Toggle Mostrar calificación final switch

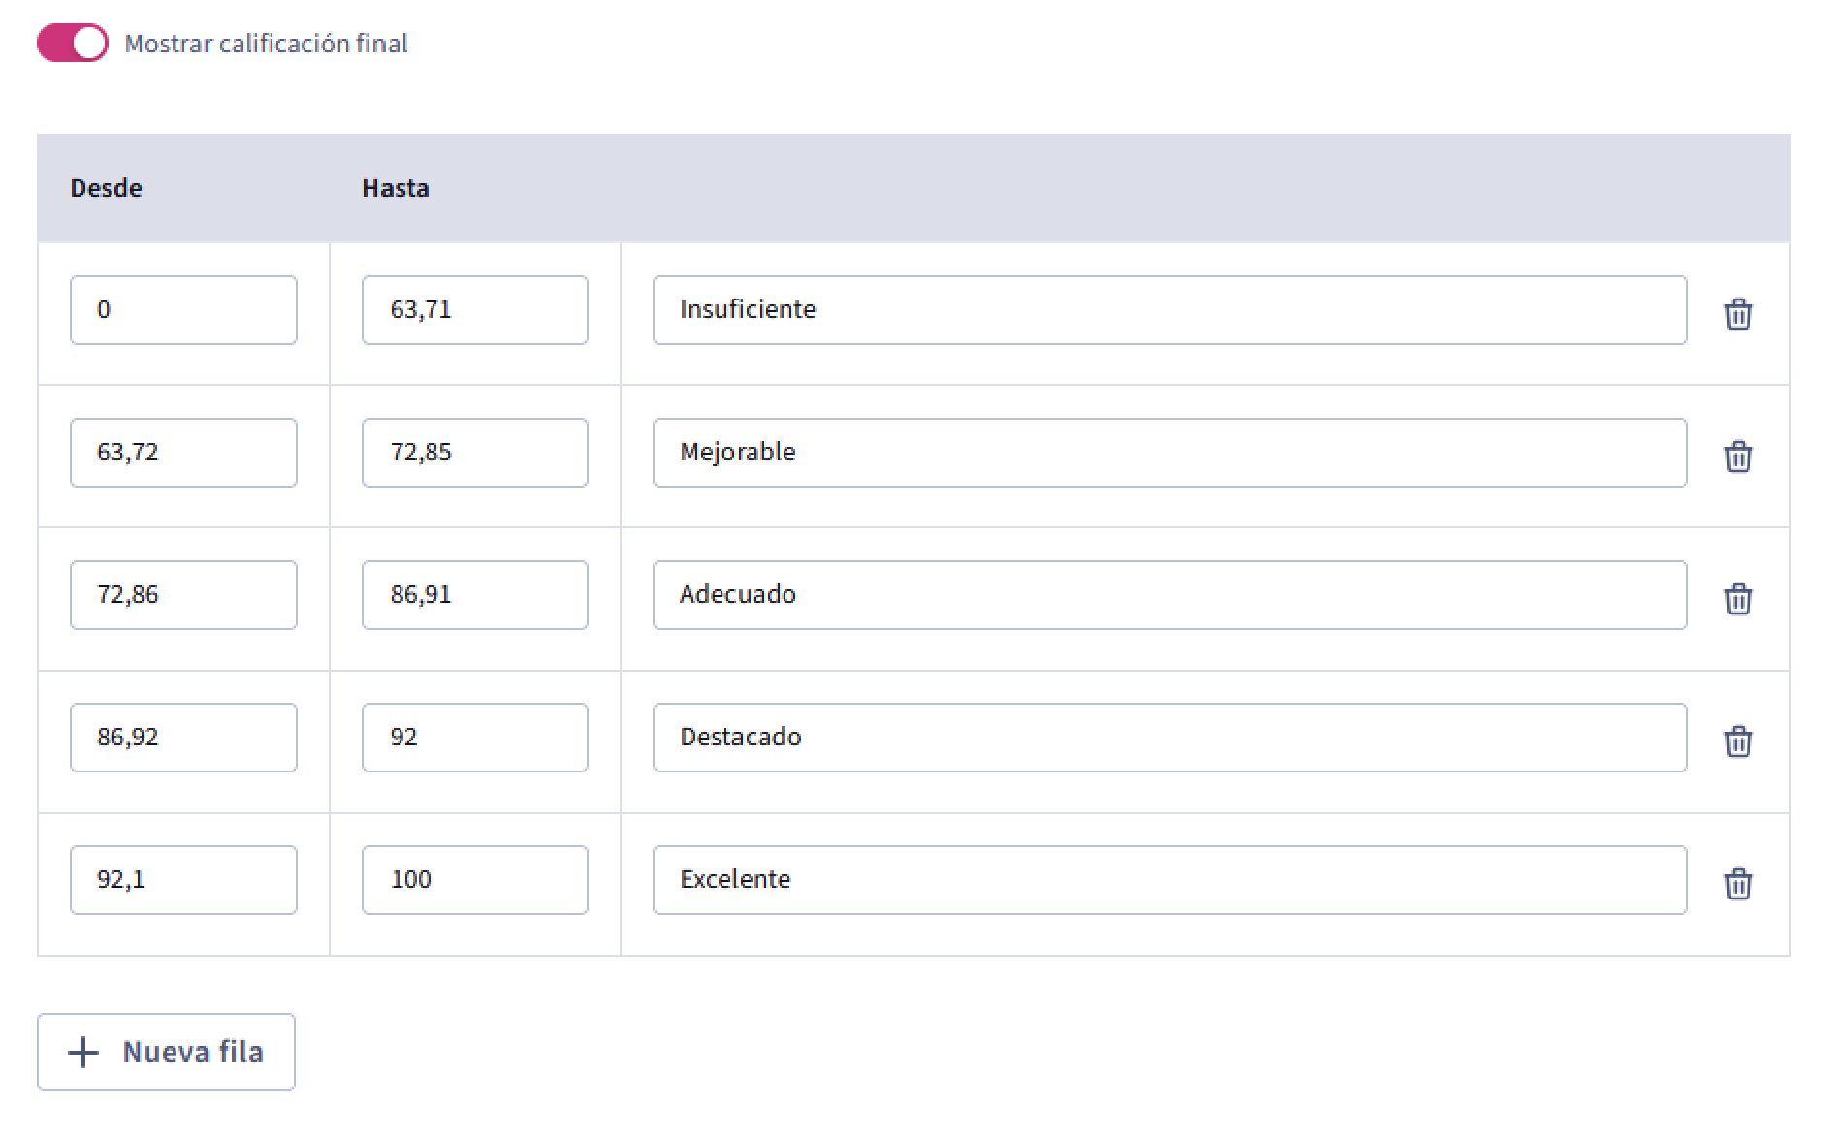coord(73,44)
